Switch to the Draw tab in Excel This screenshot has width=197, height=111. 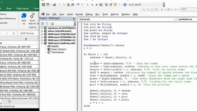pyautogui.click(x=9, y=8)
